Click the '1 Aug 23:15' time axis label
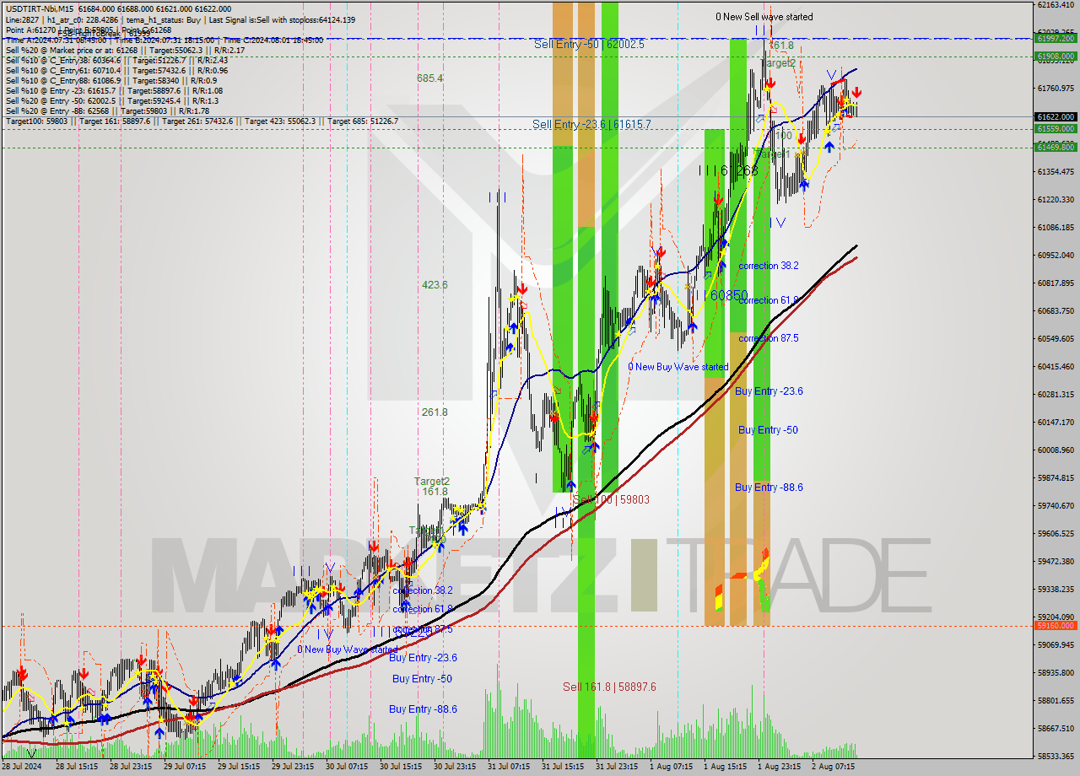Screen dimensions: 1080x776 click(x=779, y=767)
